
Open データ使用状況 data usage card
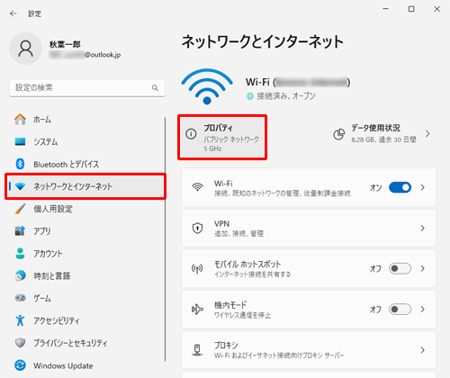382,134
